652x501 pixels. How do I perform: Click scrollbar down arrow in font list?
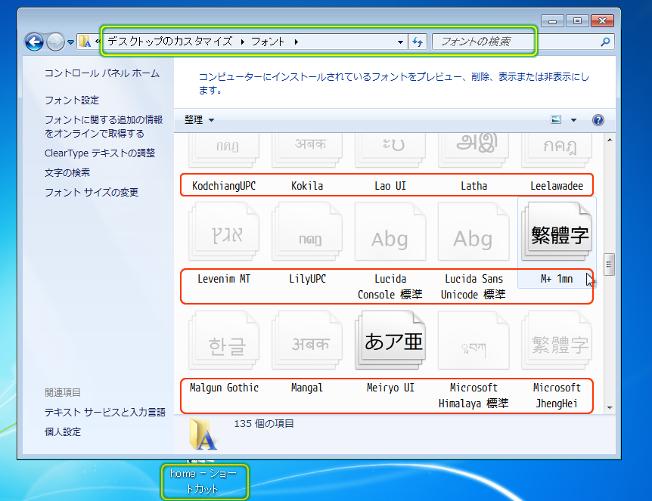610,408
